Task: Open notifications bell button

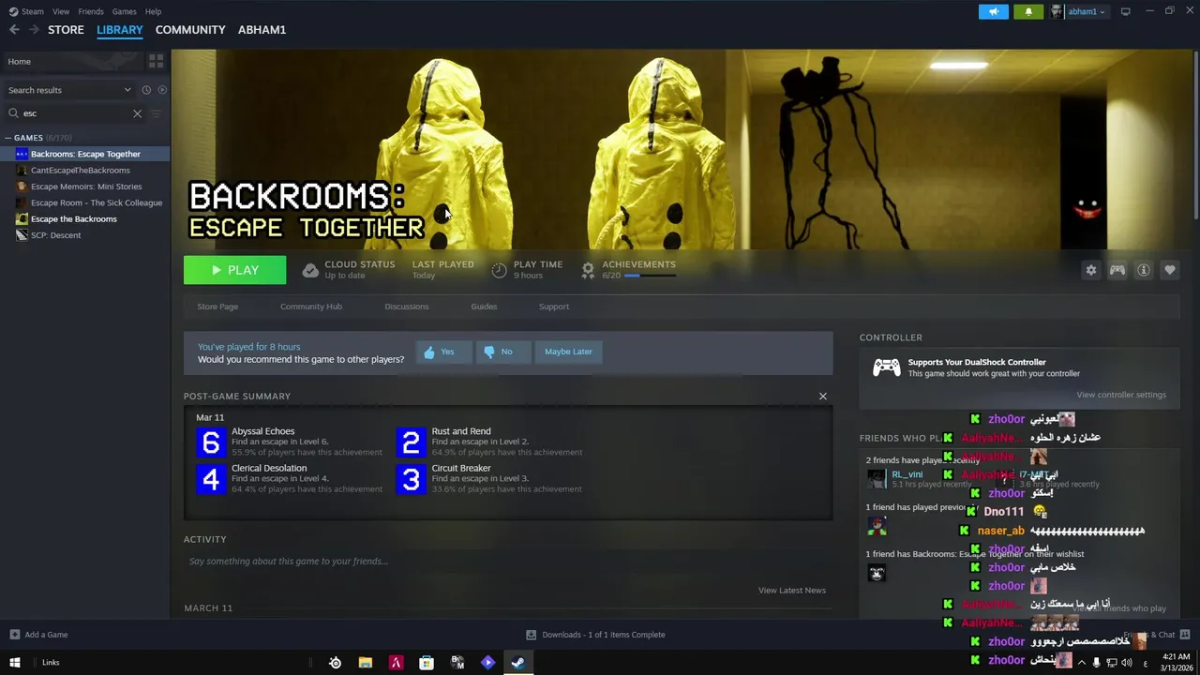Action: (x=1028, y=11)
